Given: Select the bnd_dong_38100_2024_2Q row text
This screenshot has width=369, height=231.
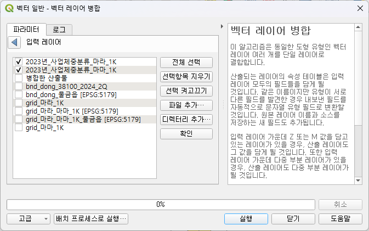Looking at the screenshot, I should coord(66,86).
